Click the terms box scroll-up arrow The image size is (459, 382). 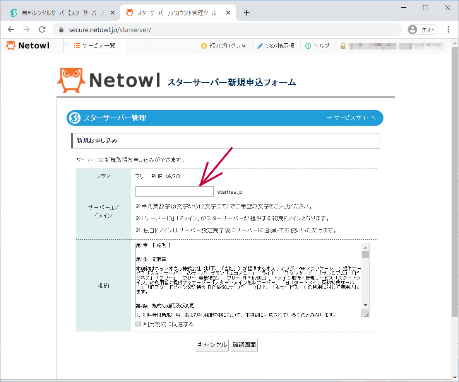(365, 247)
